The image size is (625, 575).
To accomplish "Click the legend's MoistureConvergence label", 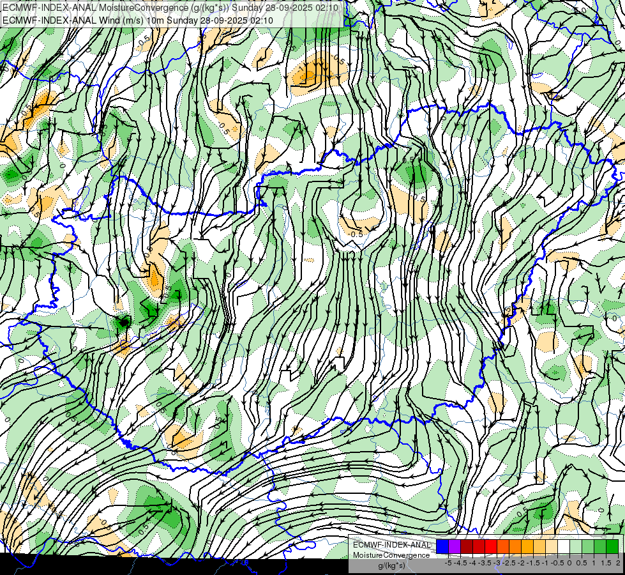I will (391, 555).
